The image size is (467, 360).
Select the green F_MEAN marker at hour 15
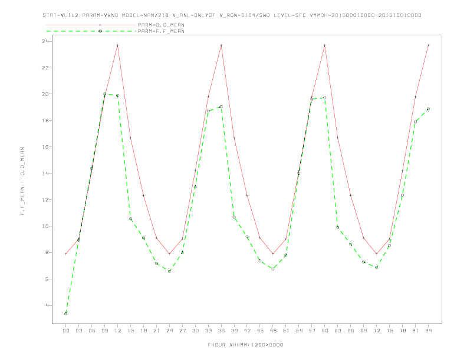click(x=130, y=219)
